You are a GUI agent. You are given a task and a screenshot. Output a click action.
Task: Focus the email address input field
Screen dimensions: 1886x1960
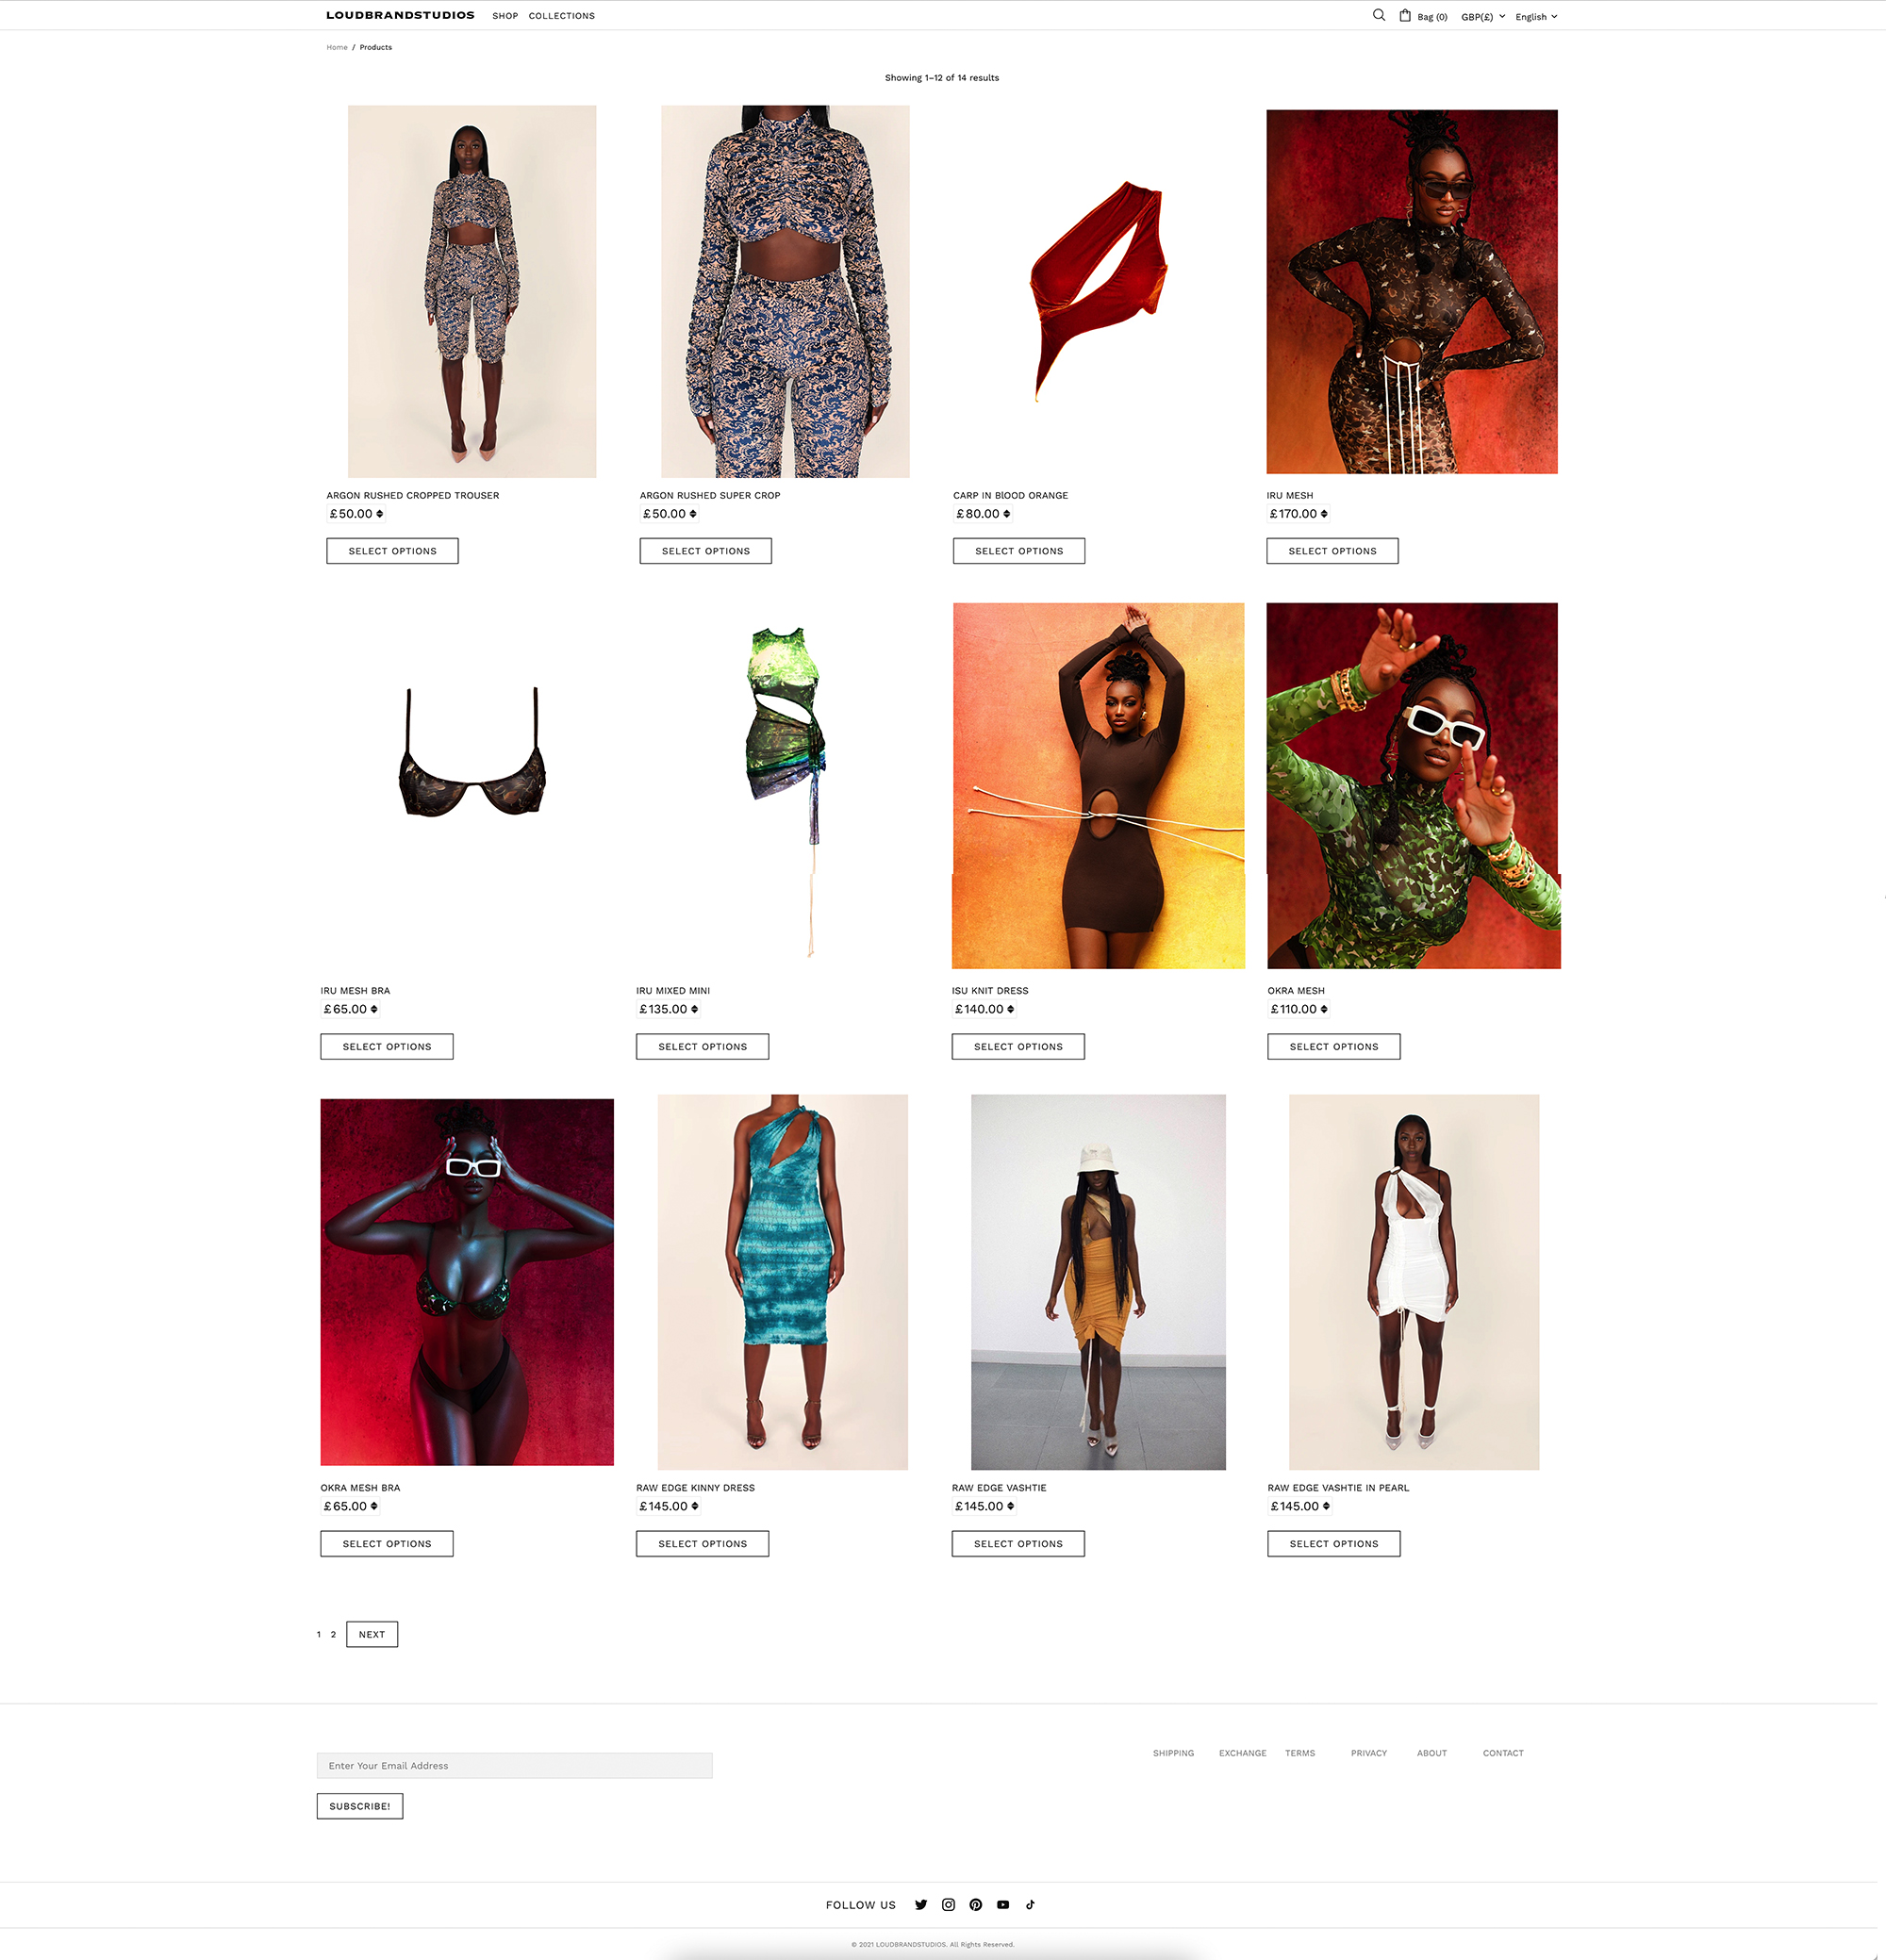coord(514,1765)
